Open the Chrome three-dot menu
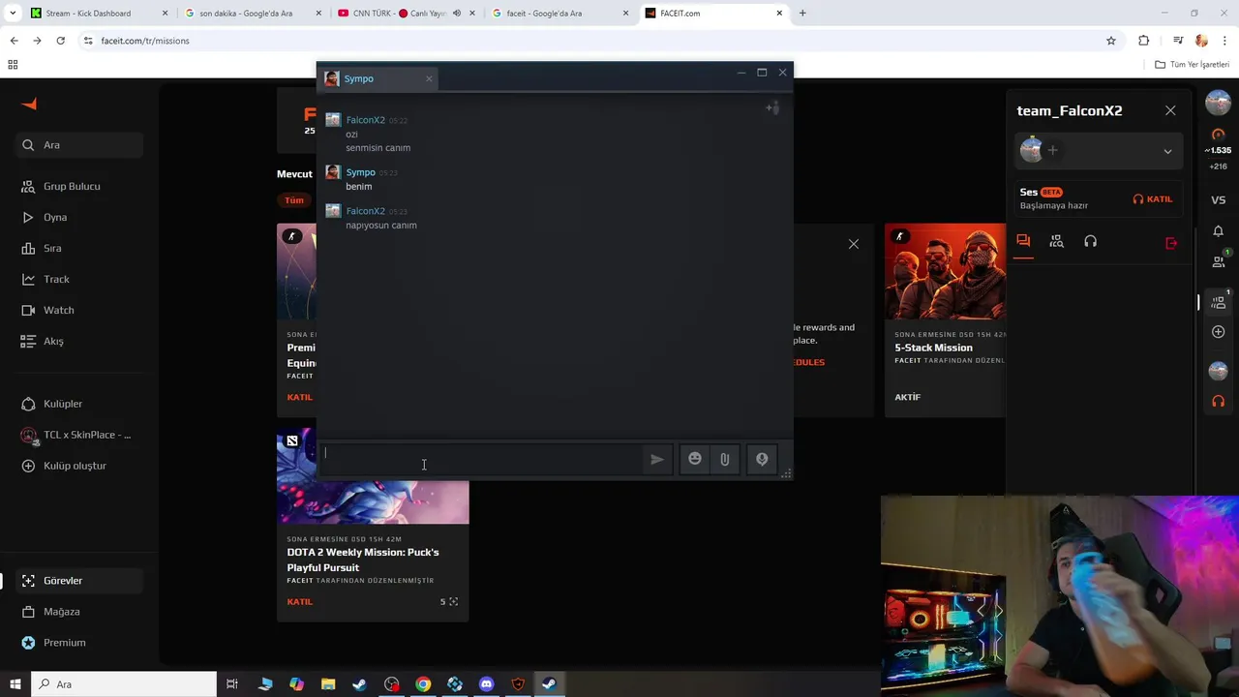The height and width of the screenshot is (697, 1239). 1225,41
